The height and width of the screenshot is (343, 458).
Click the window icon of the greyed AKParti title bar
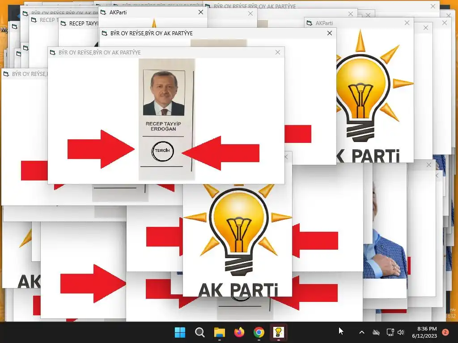tap(310, 23)
